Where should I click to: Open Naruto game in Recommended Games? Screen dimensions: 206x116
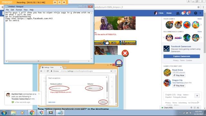[x=169, y=38]
